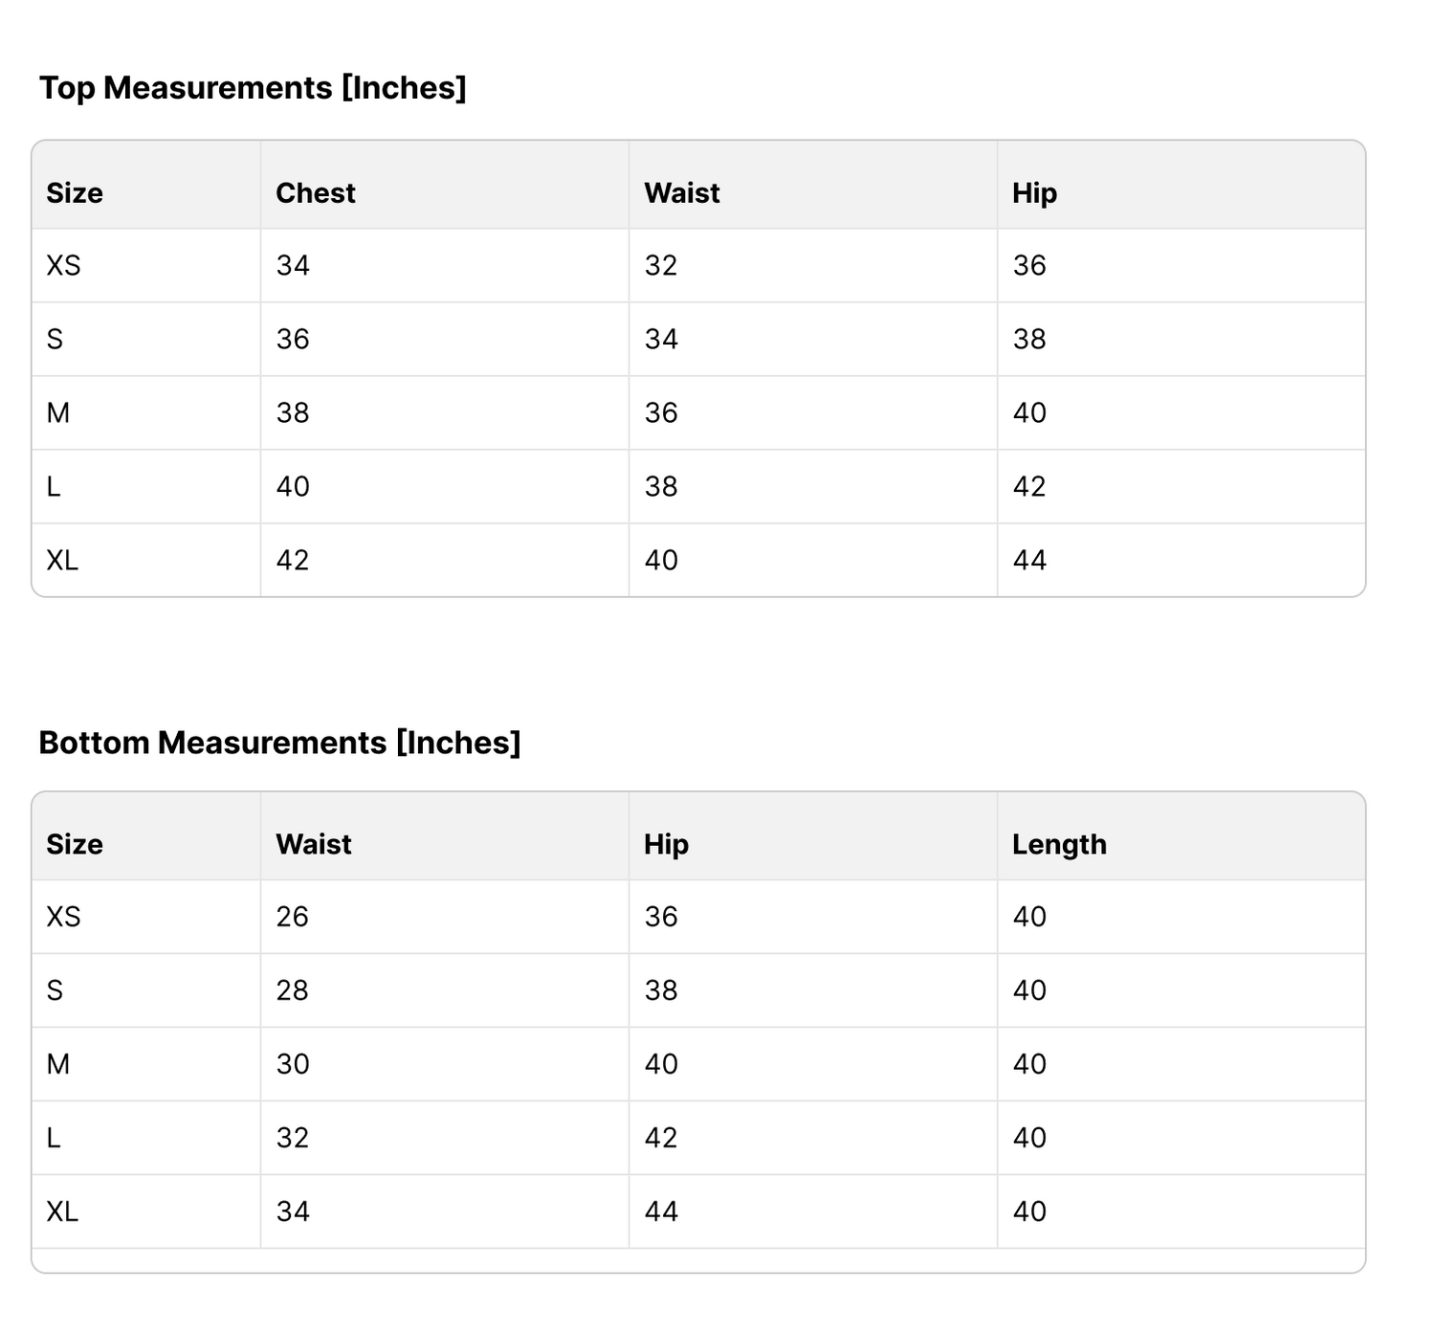
Task: Click the M size label in the top table
Action: (x=57, y=413)
